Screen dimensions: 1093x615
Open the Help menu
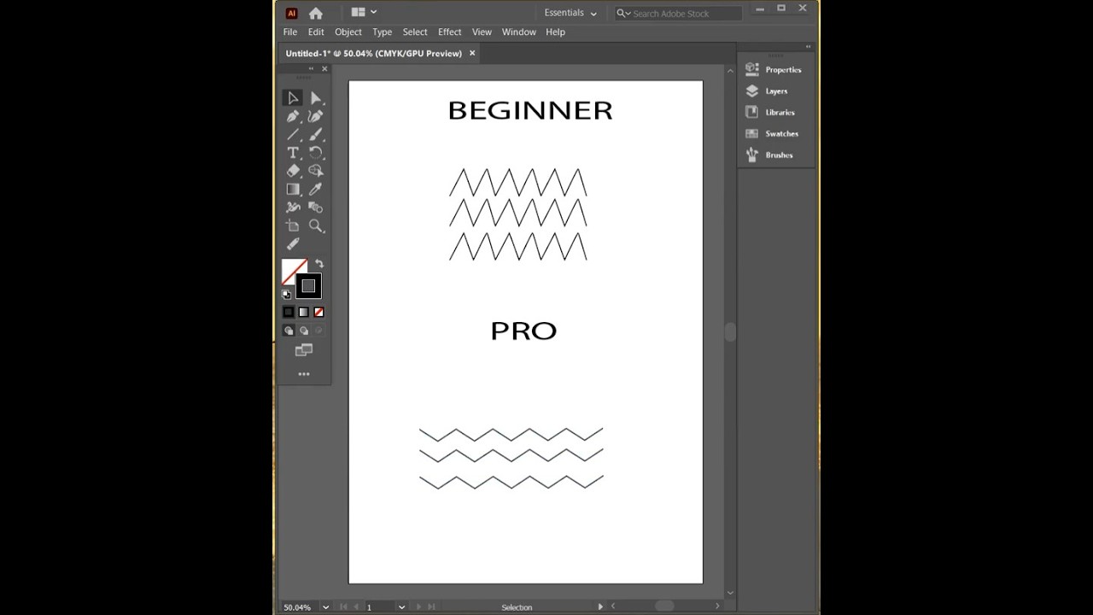point(555,32)
